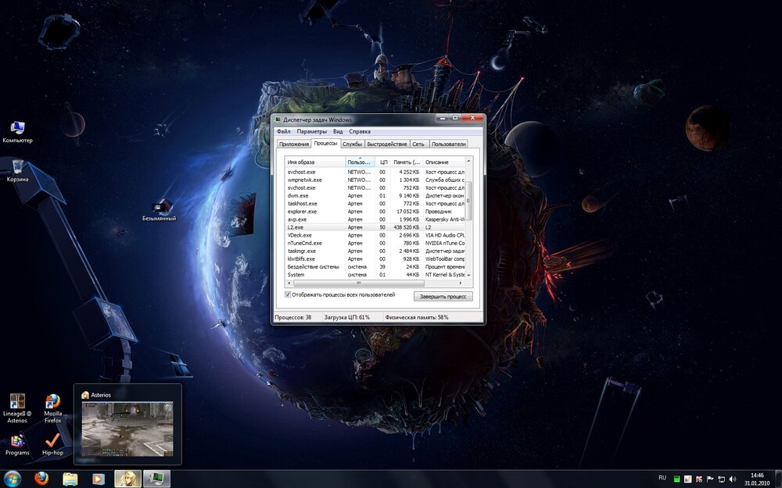Select the svchost.exe row using 4 252 КБ
This screenshot has height=488, width=782.
(375, 172)
